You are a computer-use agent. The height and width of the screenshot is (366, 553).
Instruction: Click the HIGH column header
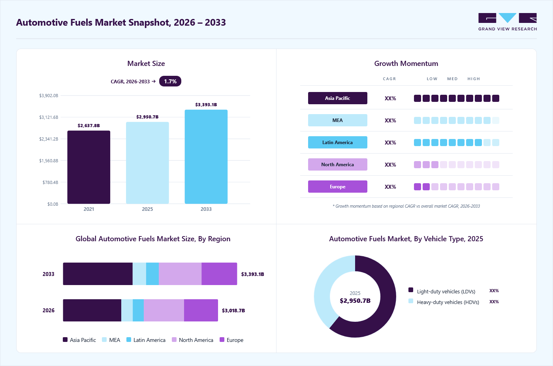pos(474,79)
